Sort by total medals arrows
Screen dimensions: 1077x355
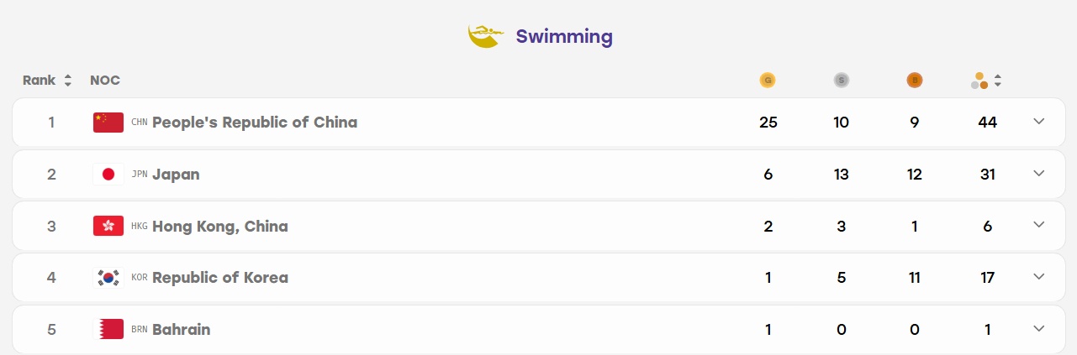(998, 81)
